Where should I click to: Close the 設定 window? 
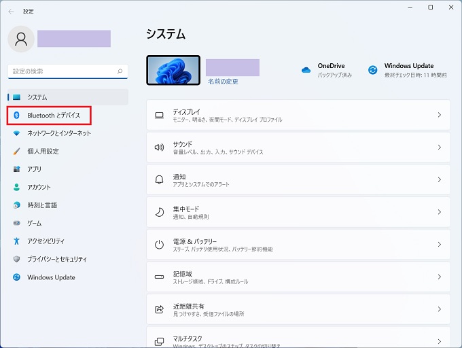tap(451, 7)
